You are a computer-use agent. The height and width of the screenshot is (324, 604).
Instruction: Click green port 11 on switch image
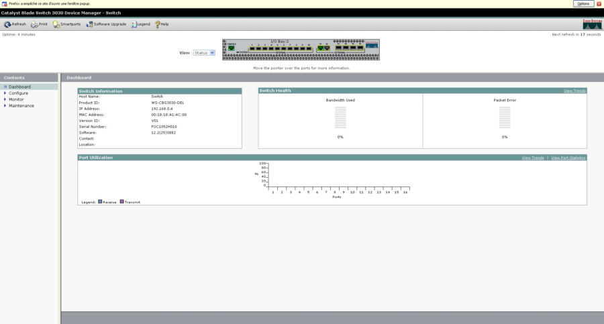[321, 48]
